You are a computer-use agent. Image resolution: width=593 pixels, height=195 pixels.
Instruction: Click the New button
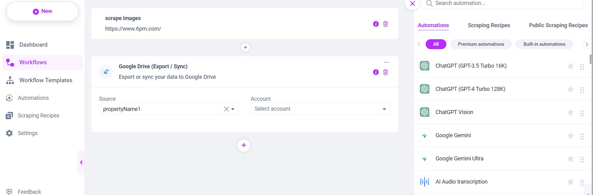point(42,11)
